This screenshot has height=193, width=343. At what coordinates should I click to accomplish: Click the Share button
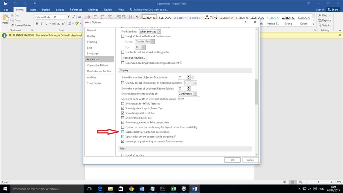(333, 10)
